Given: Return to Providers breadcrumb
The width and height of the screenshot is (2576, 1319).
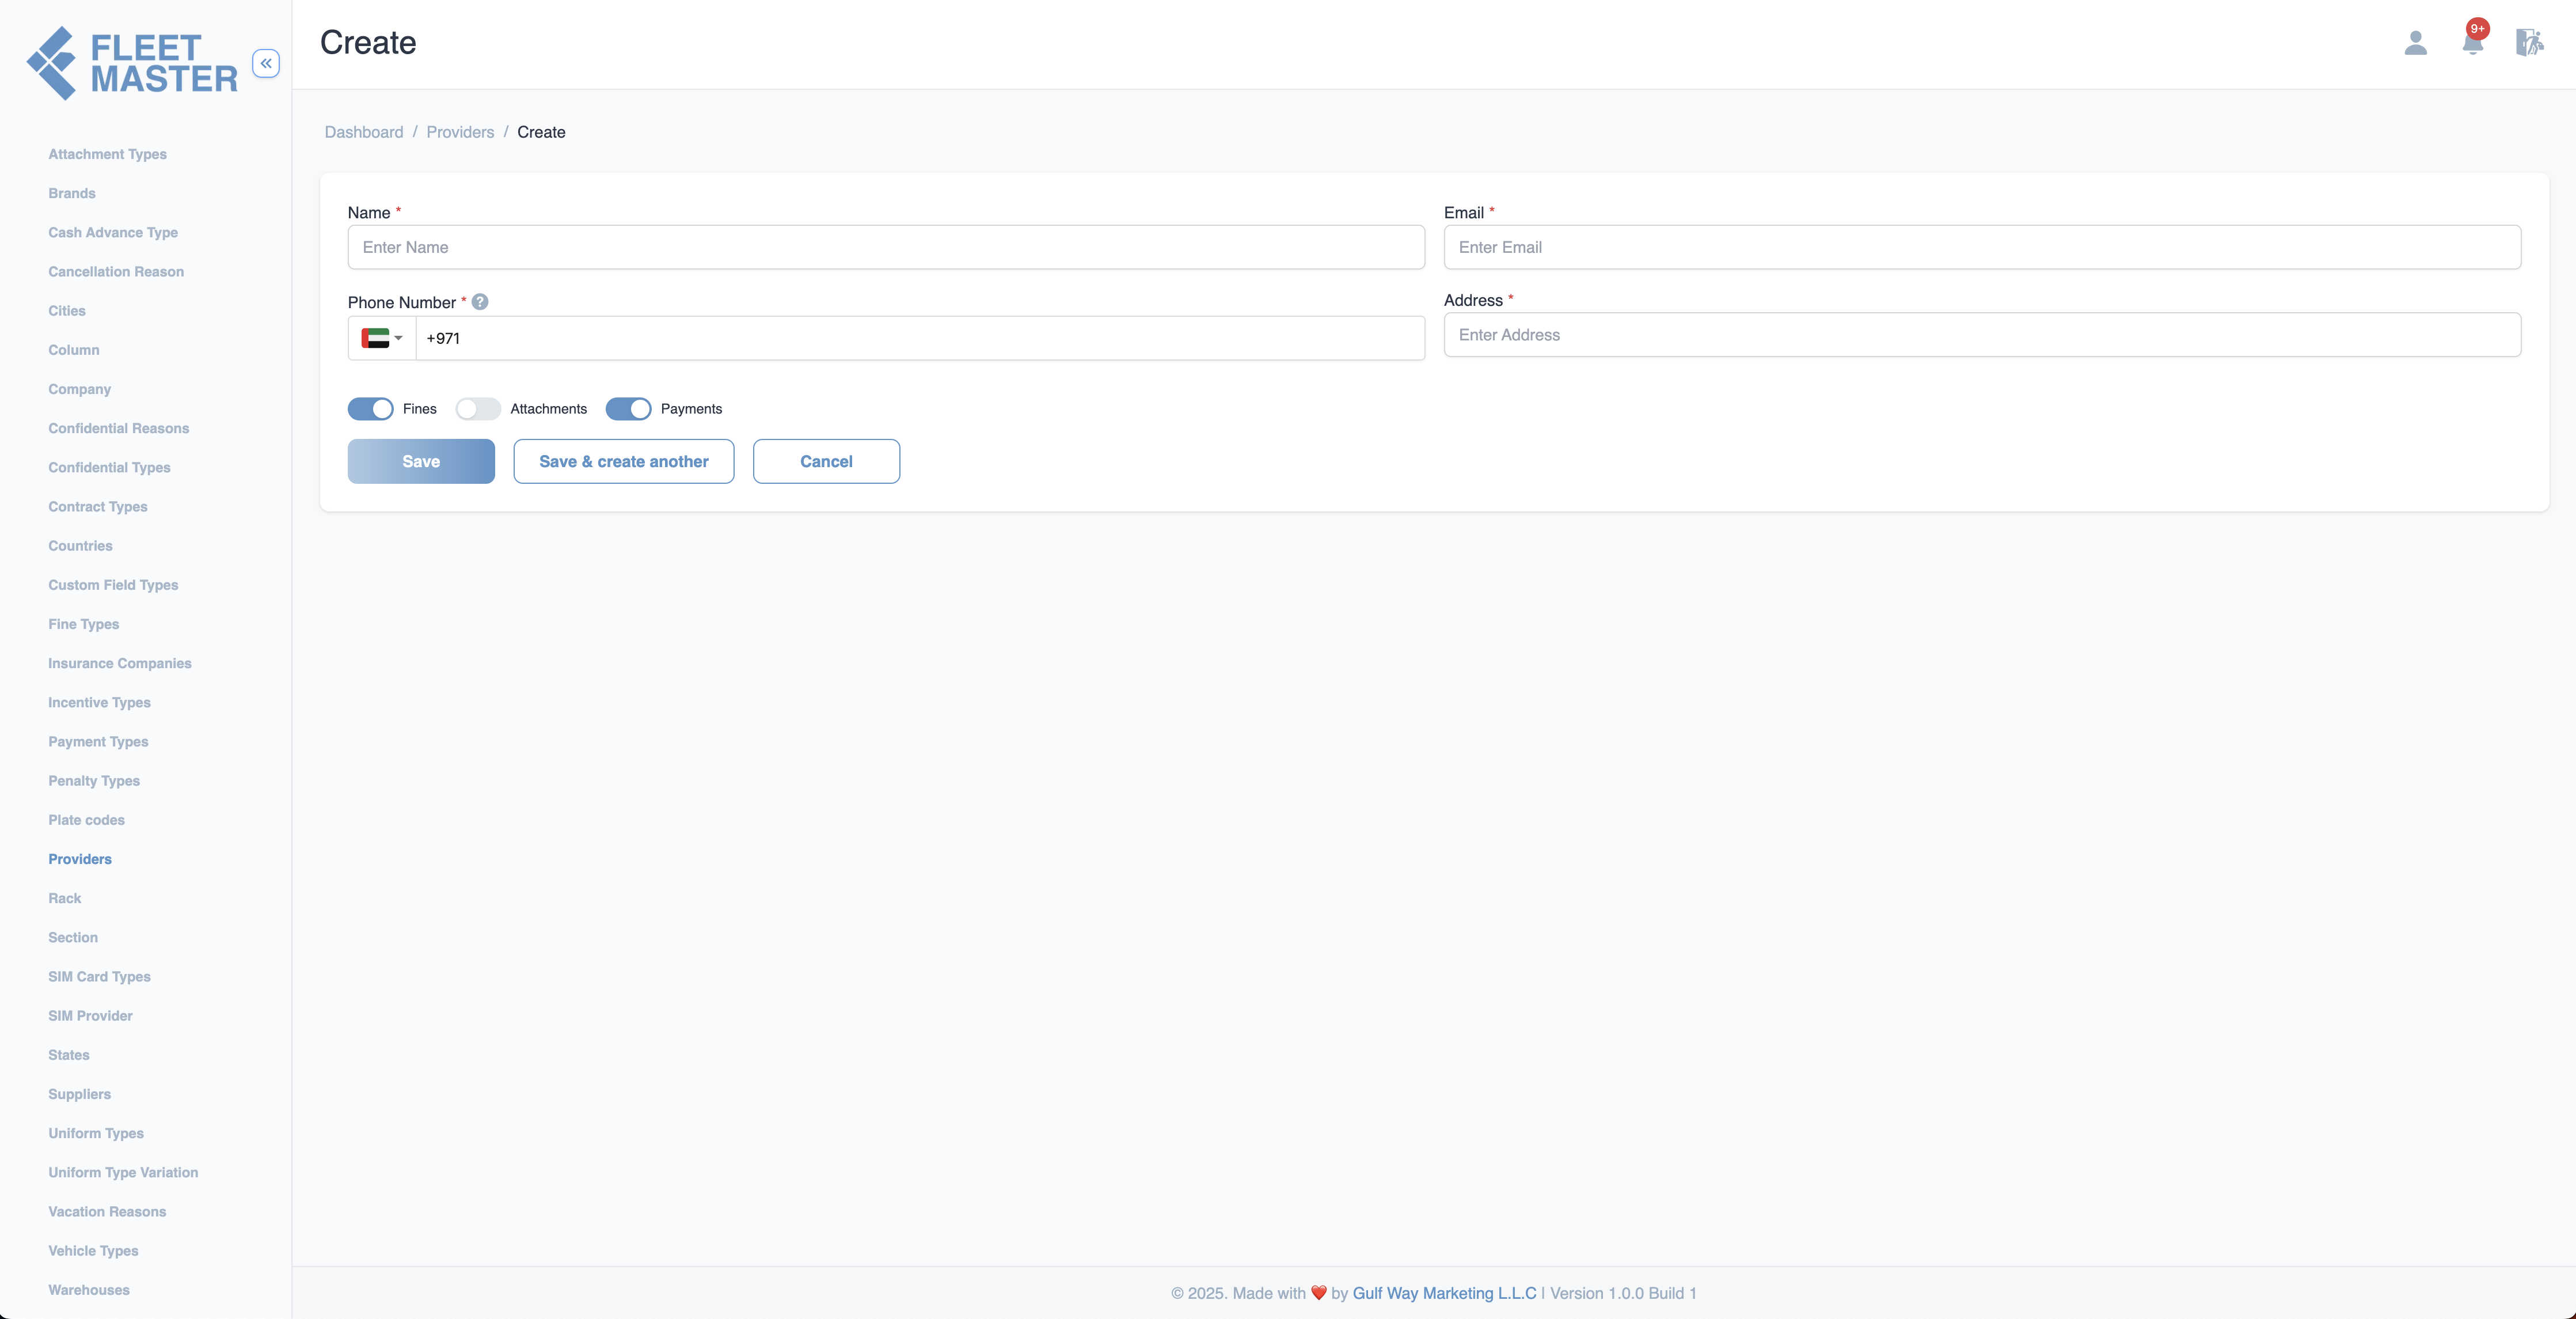Looking at the screenshot, I should click(460, 132).
